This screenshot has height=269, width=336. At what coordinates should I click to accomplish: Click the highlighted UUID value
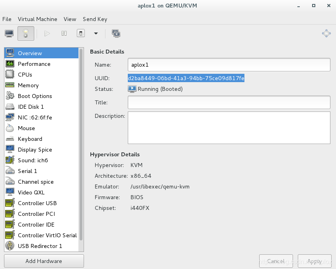point(186,78)
